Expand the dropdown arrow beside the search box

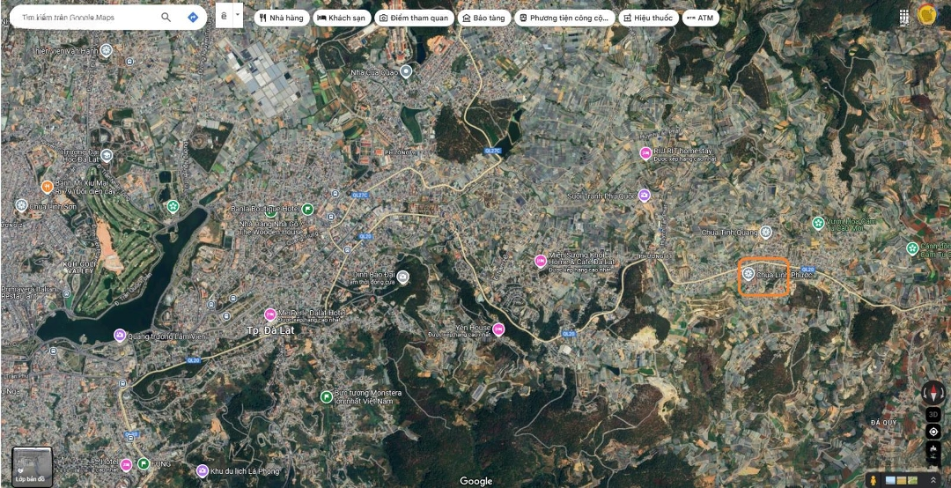pos(237,16)
